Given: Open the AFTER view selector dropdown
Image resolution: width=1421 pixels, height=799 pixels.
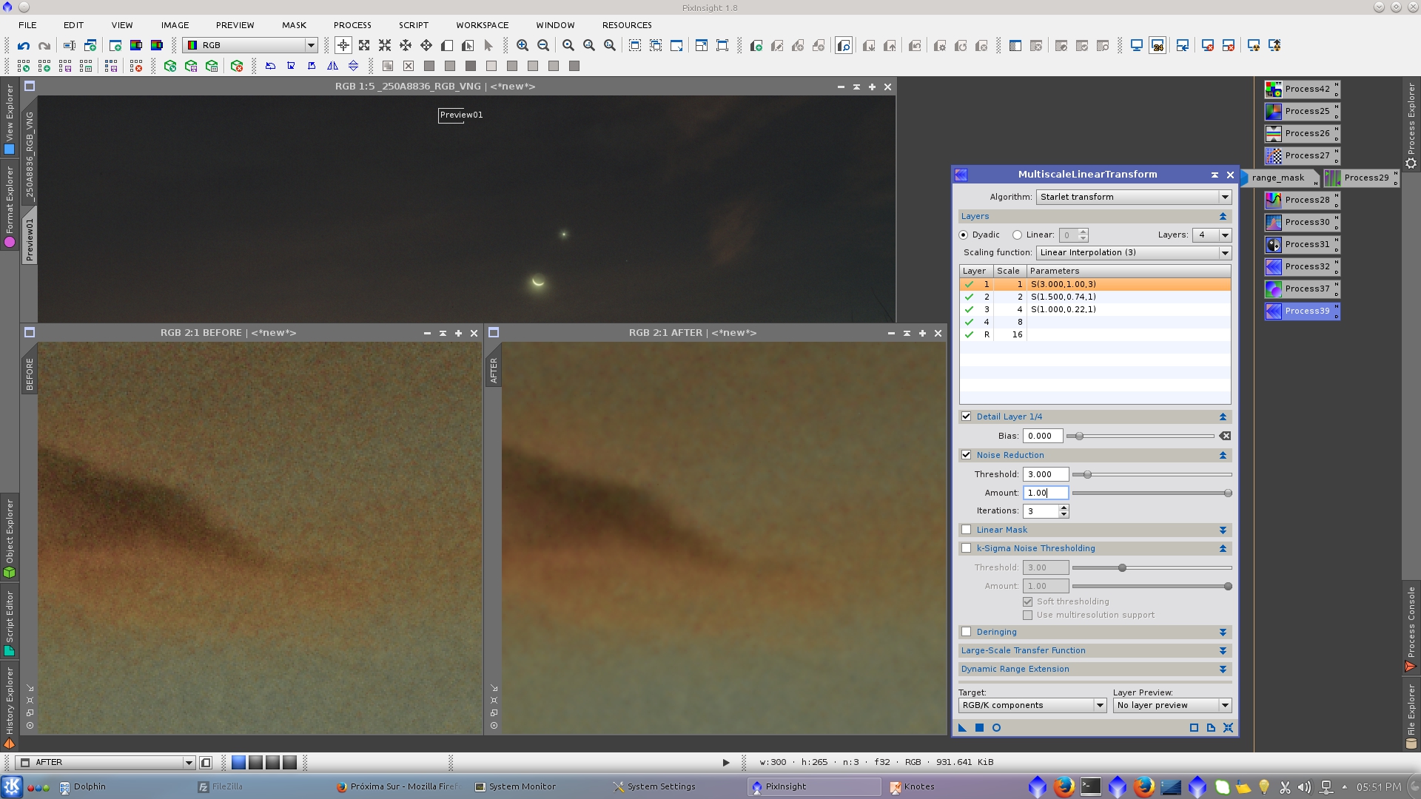Looking at the screenshot, I should pyautogui.click(x=105, y=762).
